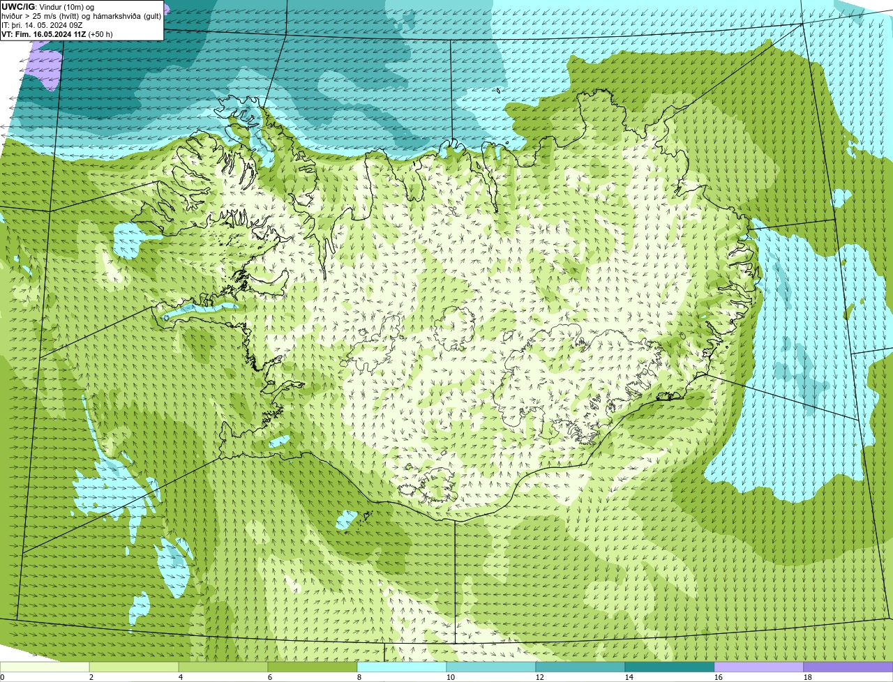The height and width of the screenshot is (682, 893).
Task: Click the 16–18 lavender legend segment
Action: coord(759,667)
